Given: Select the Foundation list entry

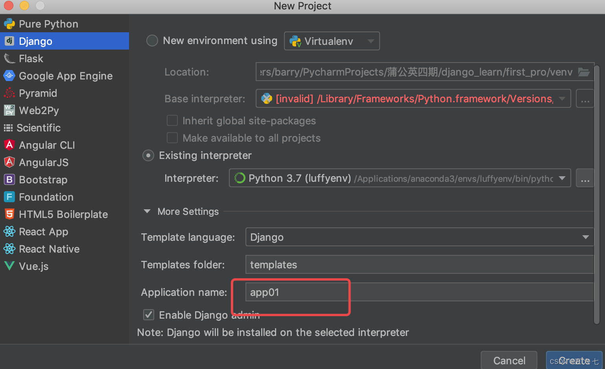Looking at the screenshot, I should pyautogui.click(x=65, y=197).
